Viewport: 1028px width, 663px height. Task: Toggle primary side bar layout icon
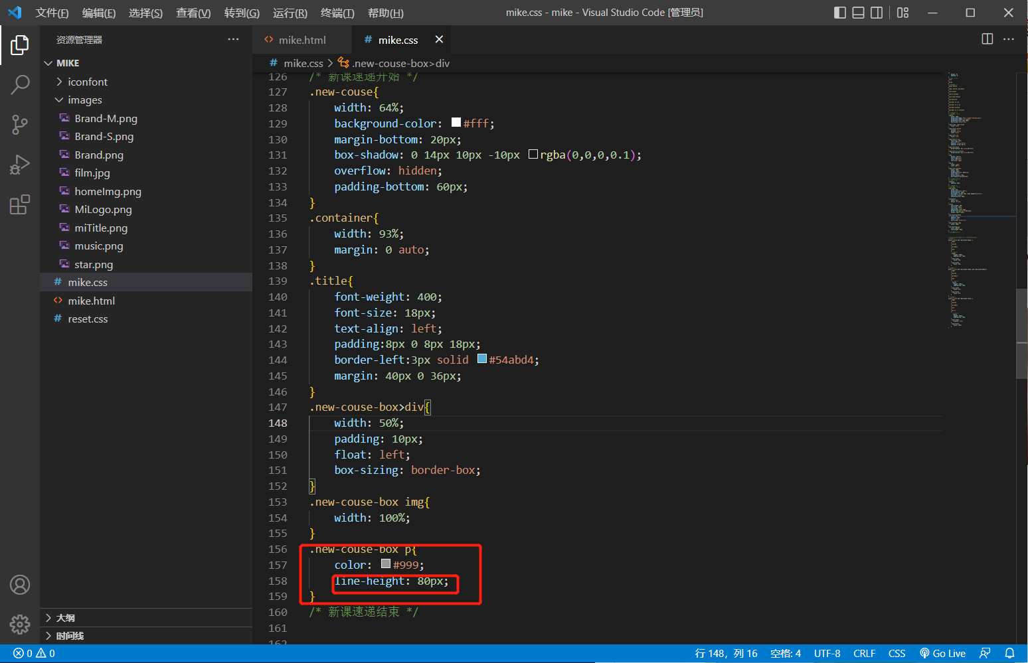[840, 13]
